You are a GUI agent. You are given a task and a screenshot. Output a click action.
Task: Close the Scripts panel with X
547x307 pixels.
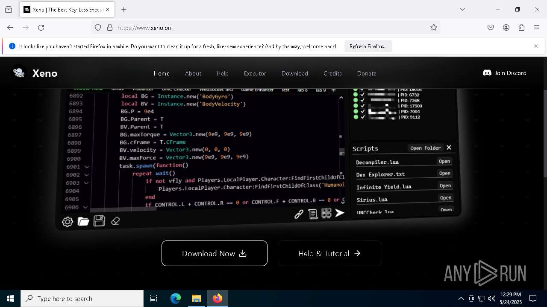tap(449, 148)
